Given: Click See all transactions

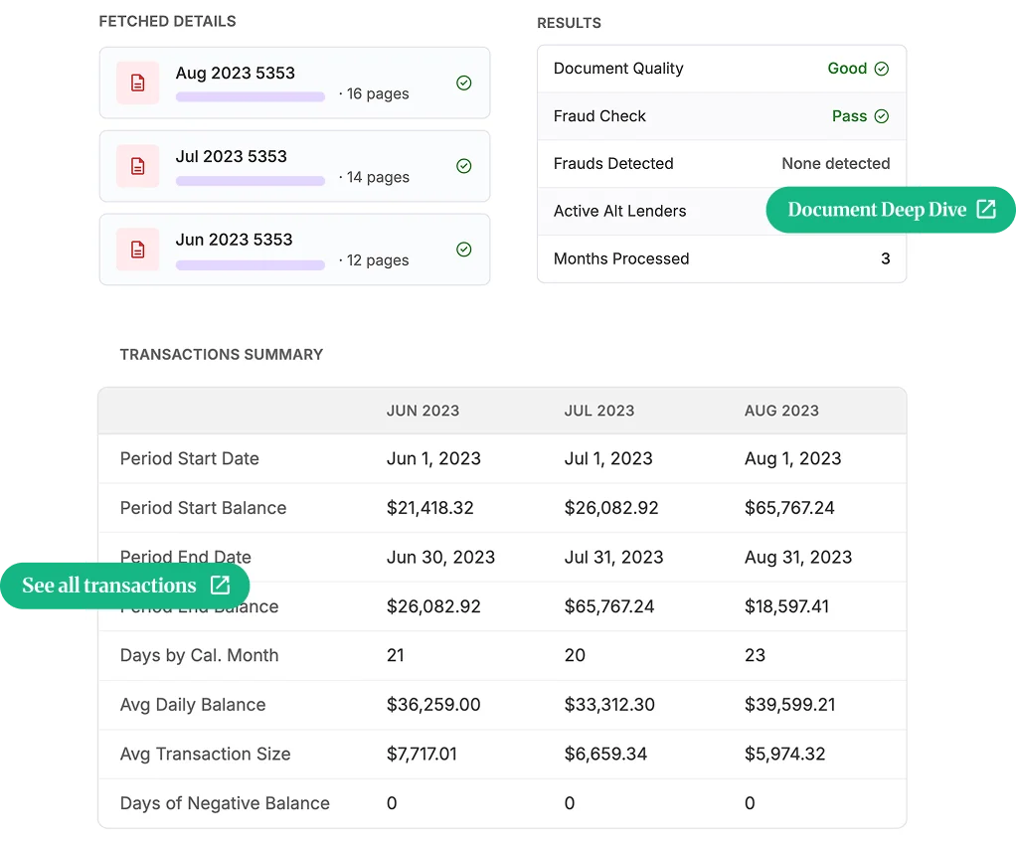Looking at the screenshot, I should click(x=109, y=586).
